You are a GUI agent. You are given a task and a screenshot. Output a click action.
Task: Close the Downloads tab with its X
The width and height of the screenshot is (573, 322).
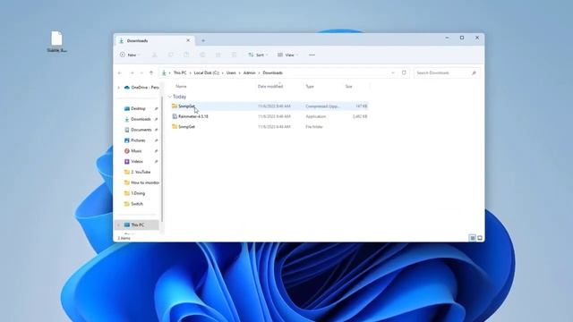188,40
